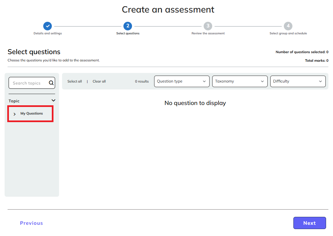
Task: Click the 'No question to display' message
Action: [x=195, y=103]
